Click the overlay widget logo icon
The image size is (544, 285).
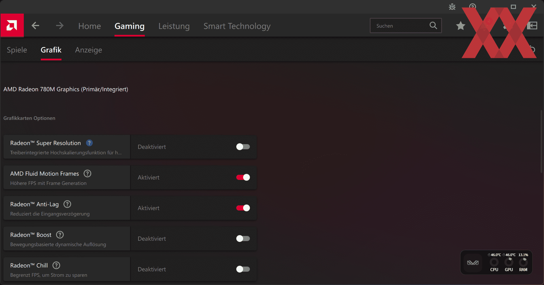(x=473, y=263)
